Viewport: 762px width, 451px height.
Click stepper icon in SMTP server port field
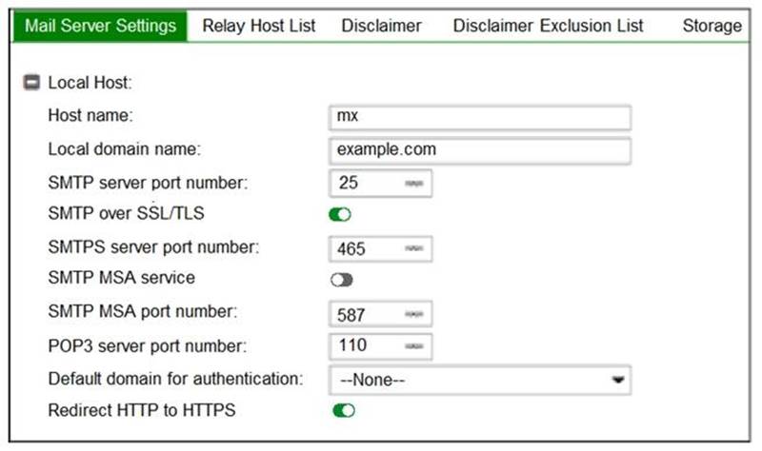(x=414, y=183)
